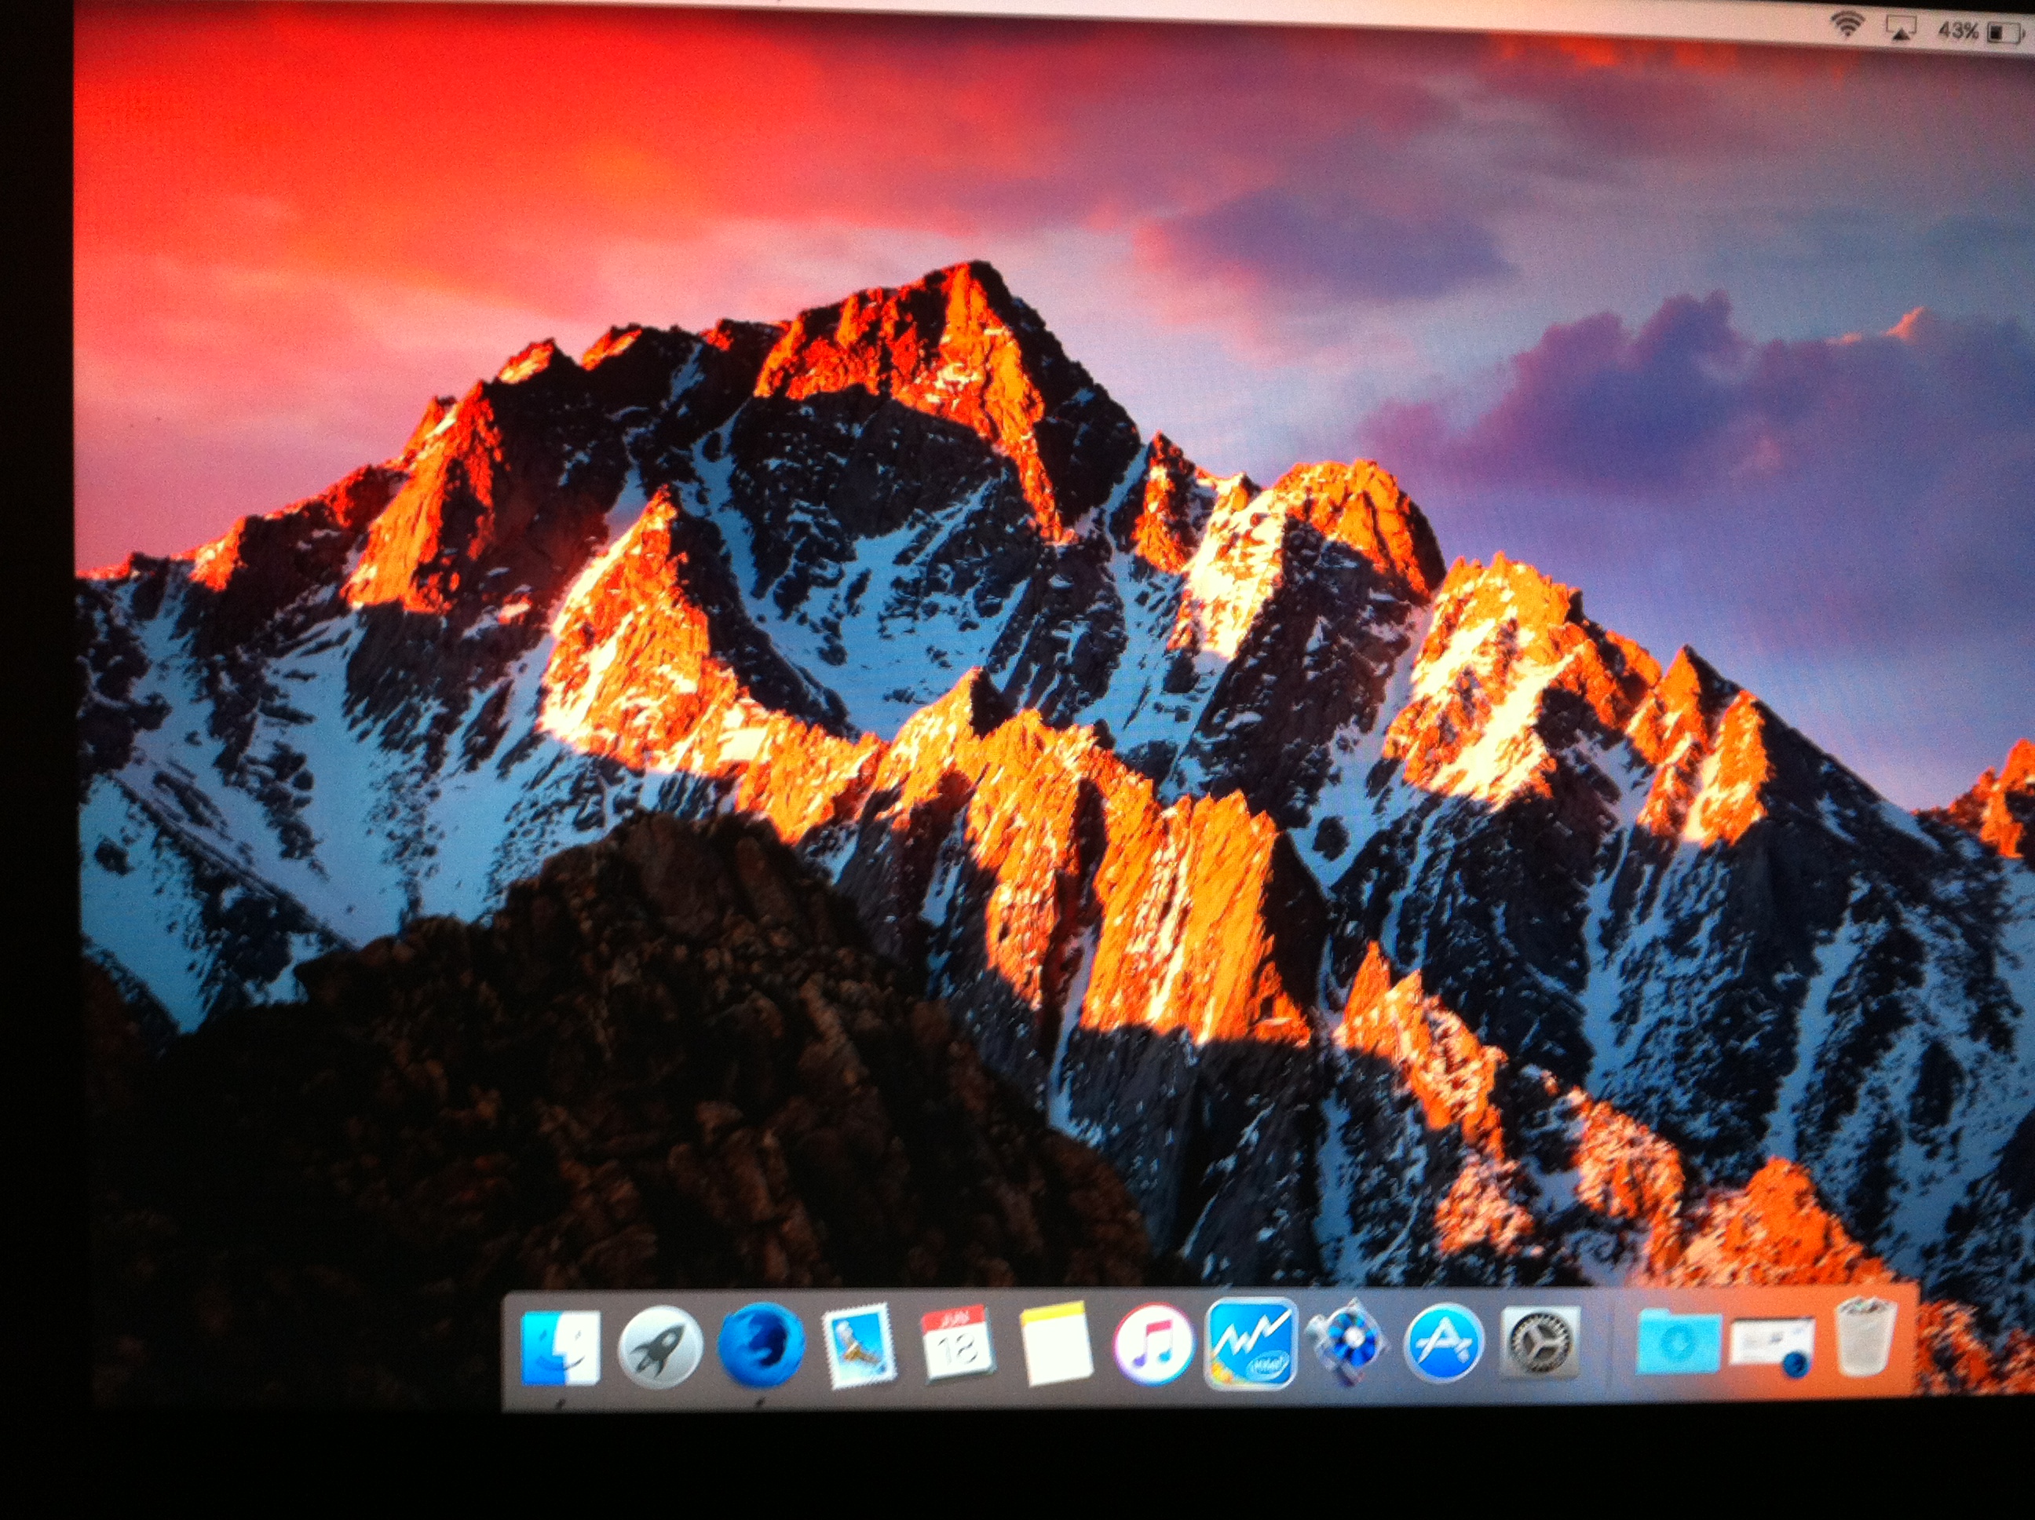Image resolution: width=2035 pixels, height=1520 pixels.
Task: Open the Mail stamp icon
Action: click(857, 1347)
